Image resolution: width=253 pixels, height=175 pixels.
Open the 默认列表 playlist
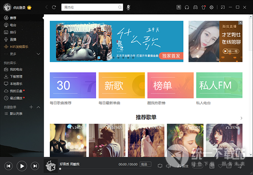(x=22, y=114)
